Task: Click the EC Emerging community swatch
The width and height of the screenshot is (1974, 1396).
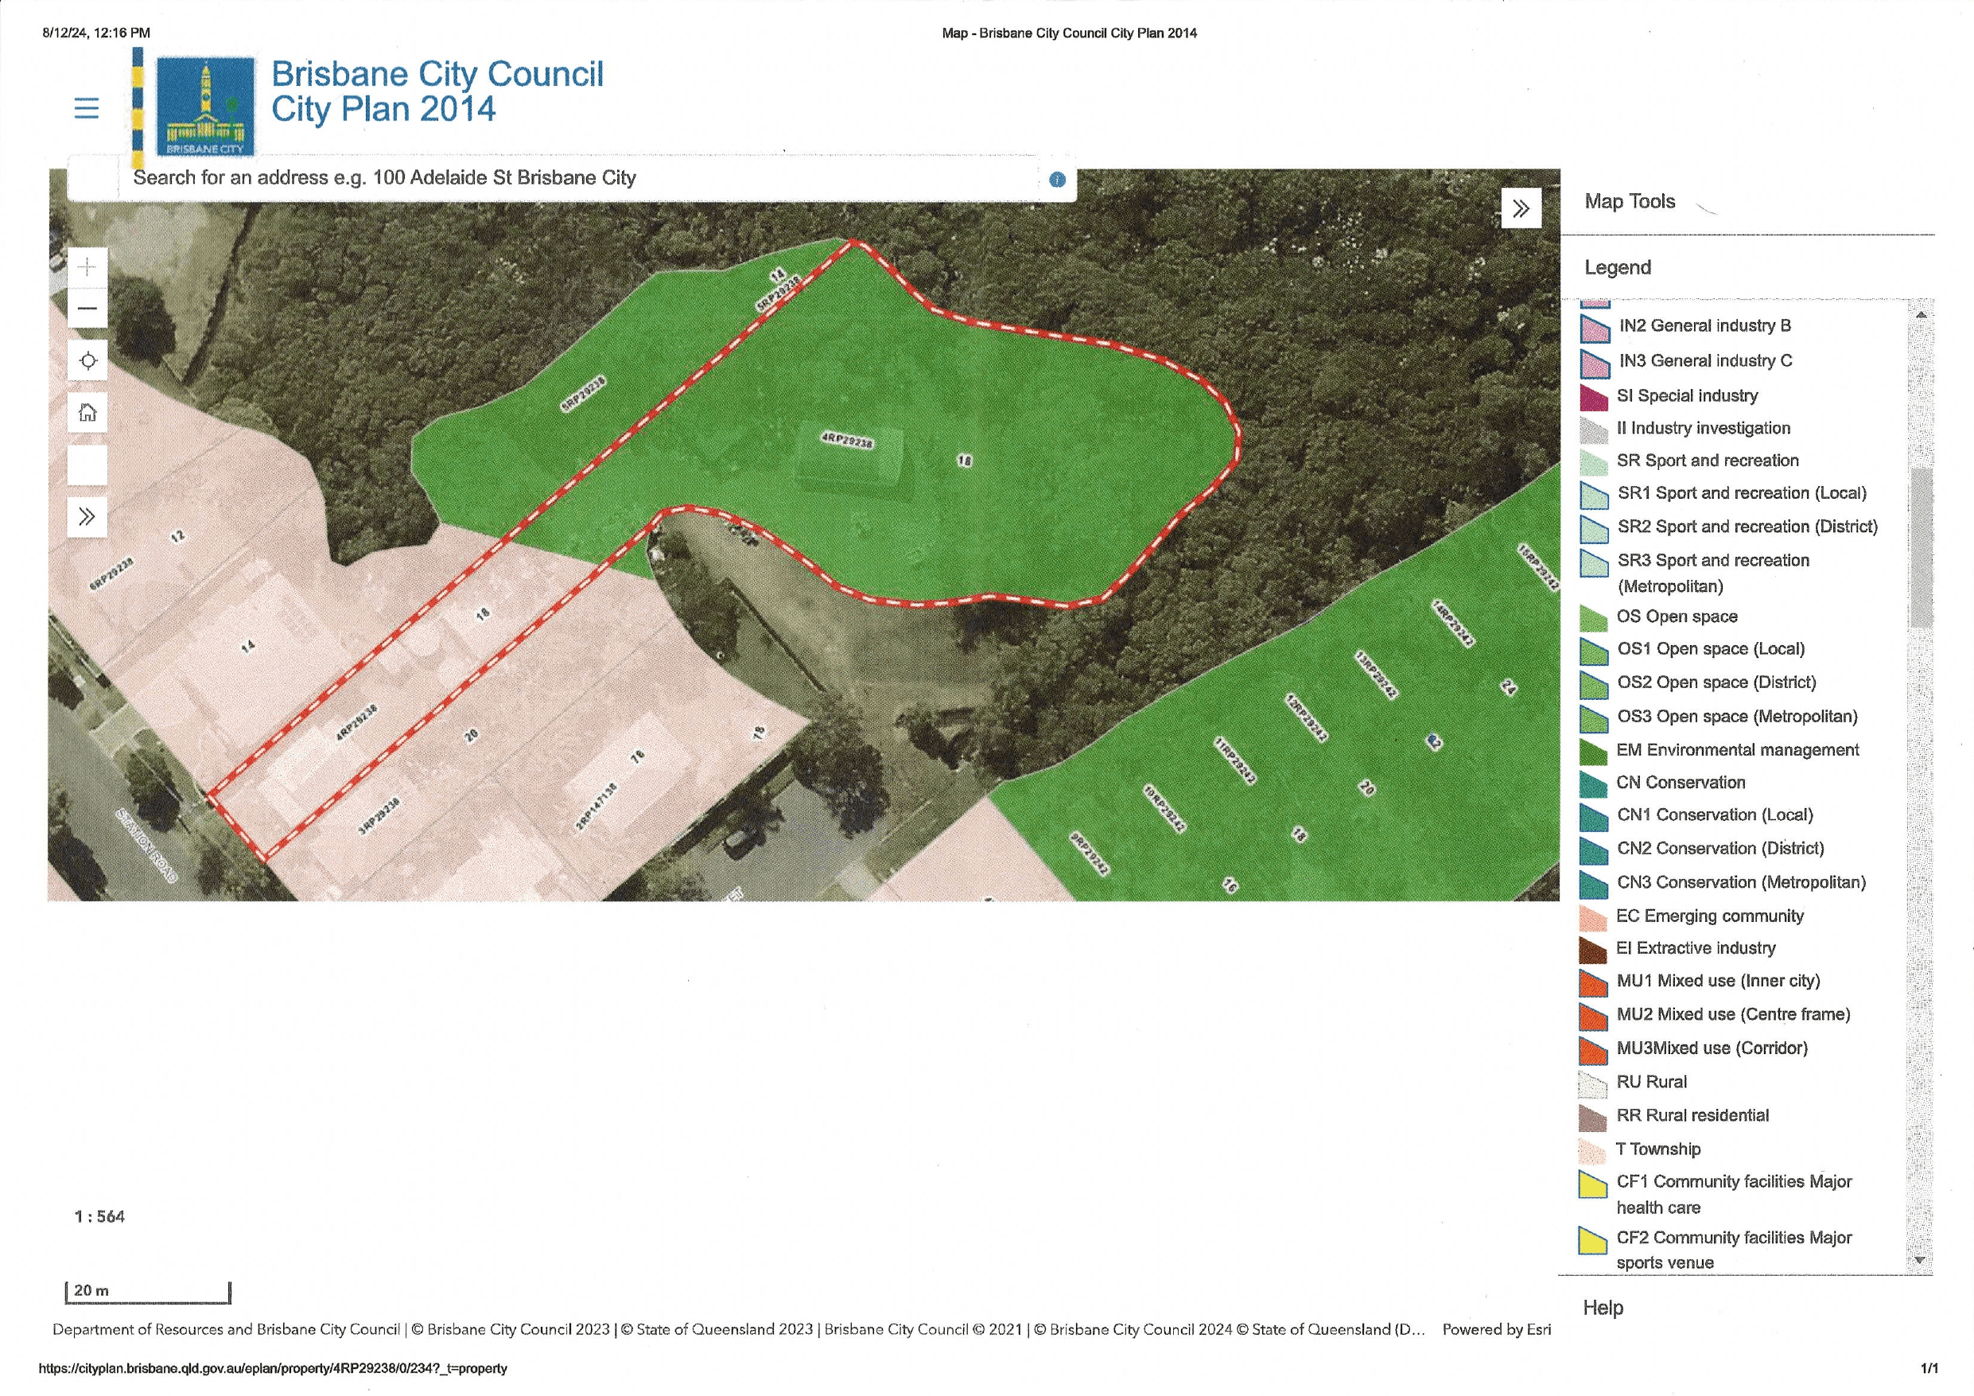Action: [1594, 918]
